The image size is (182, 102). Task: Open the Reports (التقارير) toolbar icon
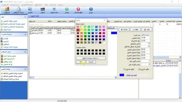tap(30, 10)
